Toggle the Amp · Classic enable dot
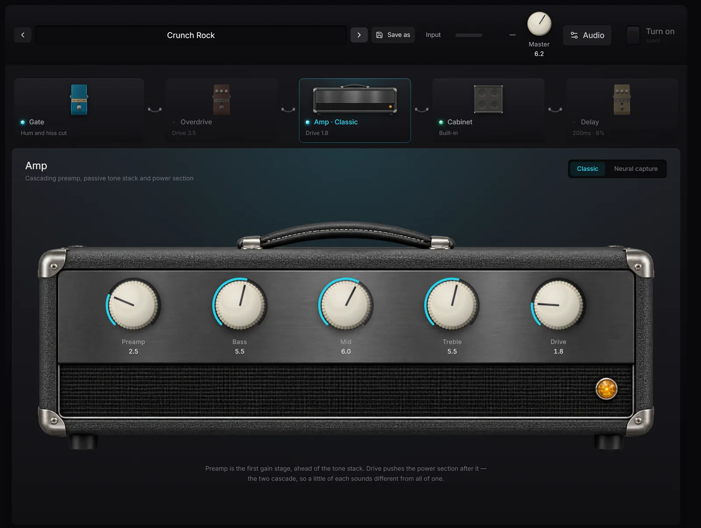The height and width of the screenshot is (528, 701). pos(308,122)
